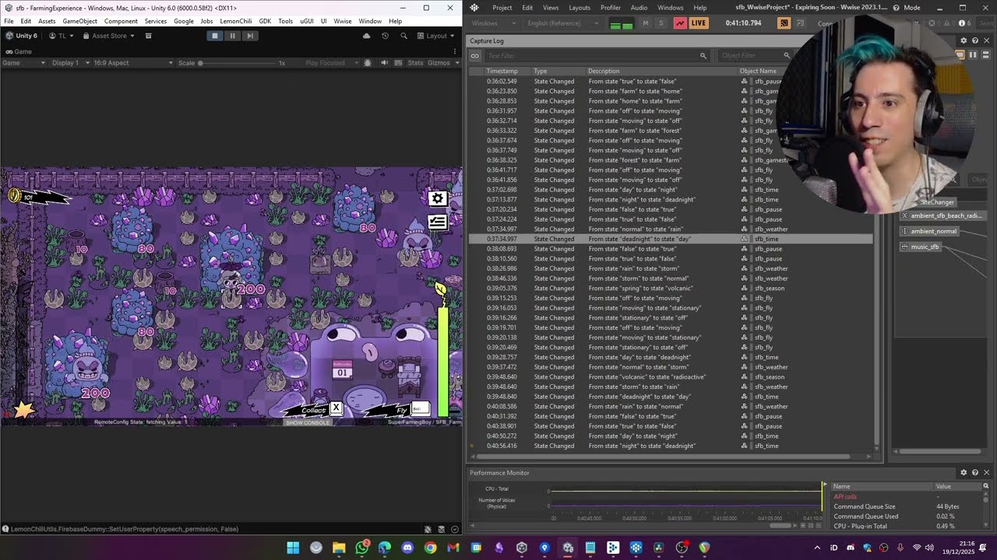The image size is (997, 560).
Task: Open Google Chrome from the taskbar
Action: [430, 548]
